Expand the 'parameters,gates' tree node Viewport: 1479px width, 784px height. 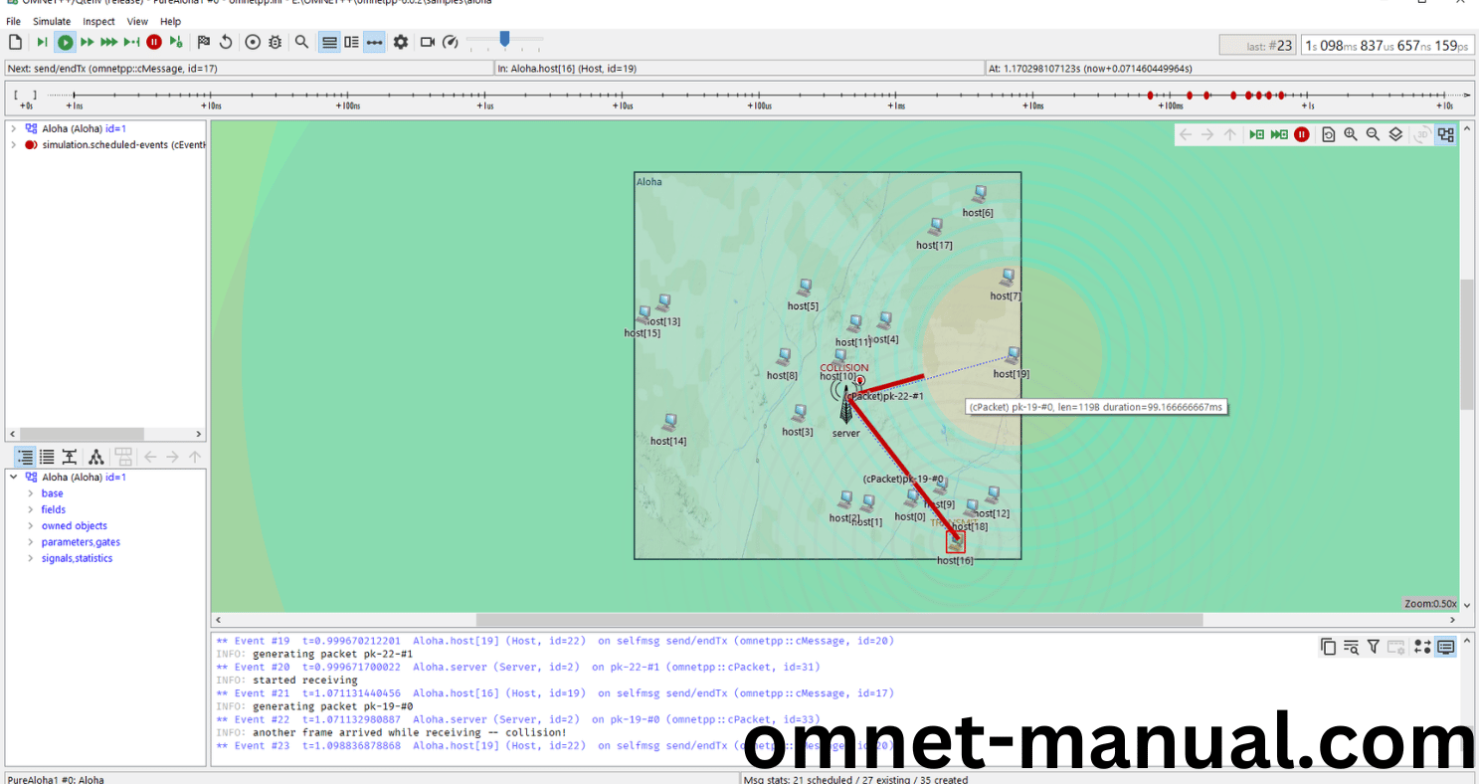pos(31,542)
